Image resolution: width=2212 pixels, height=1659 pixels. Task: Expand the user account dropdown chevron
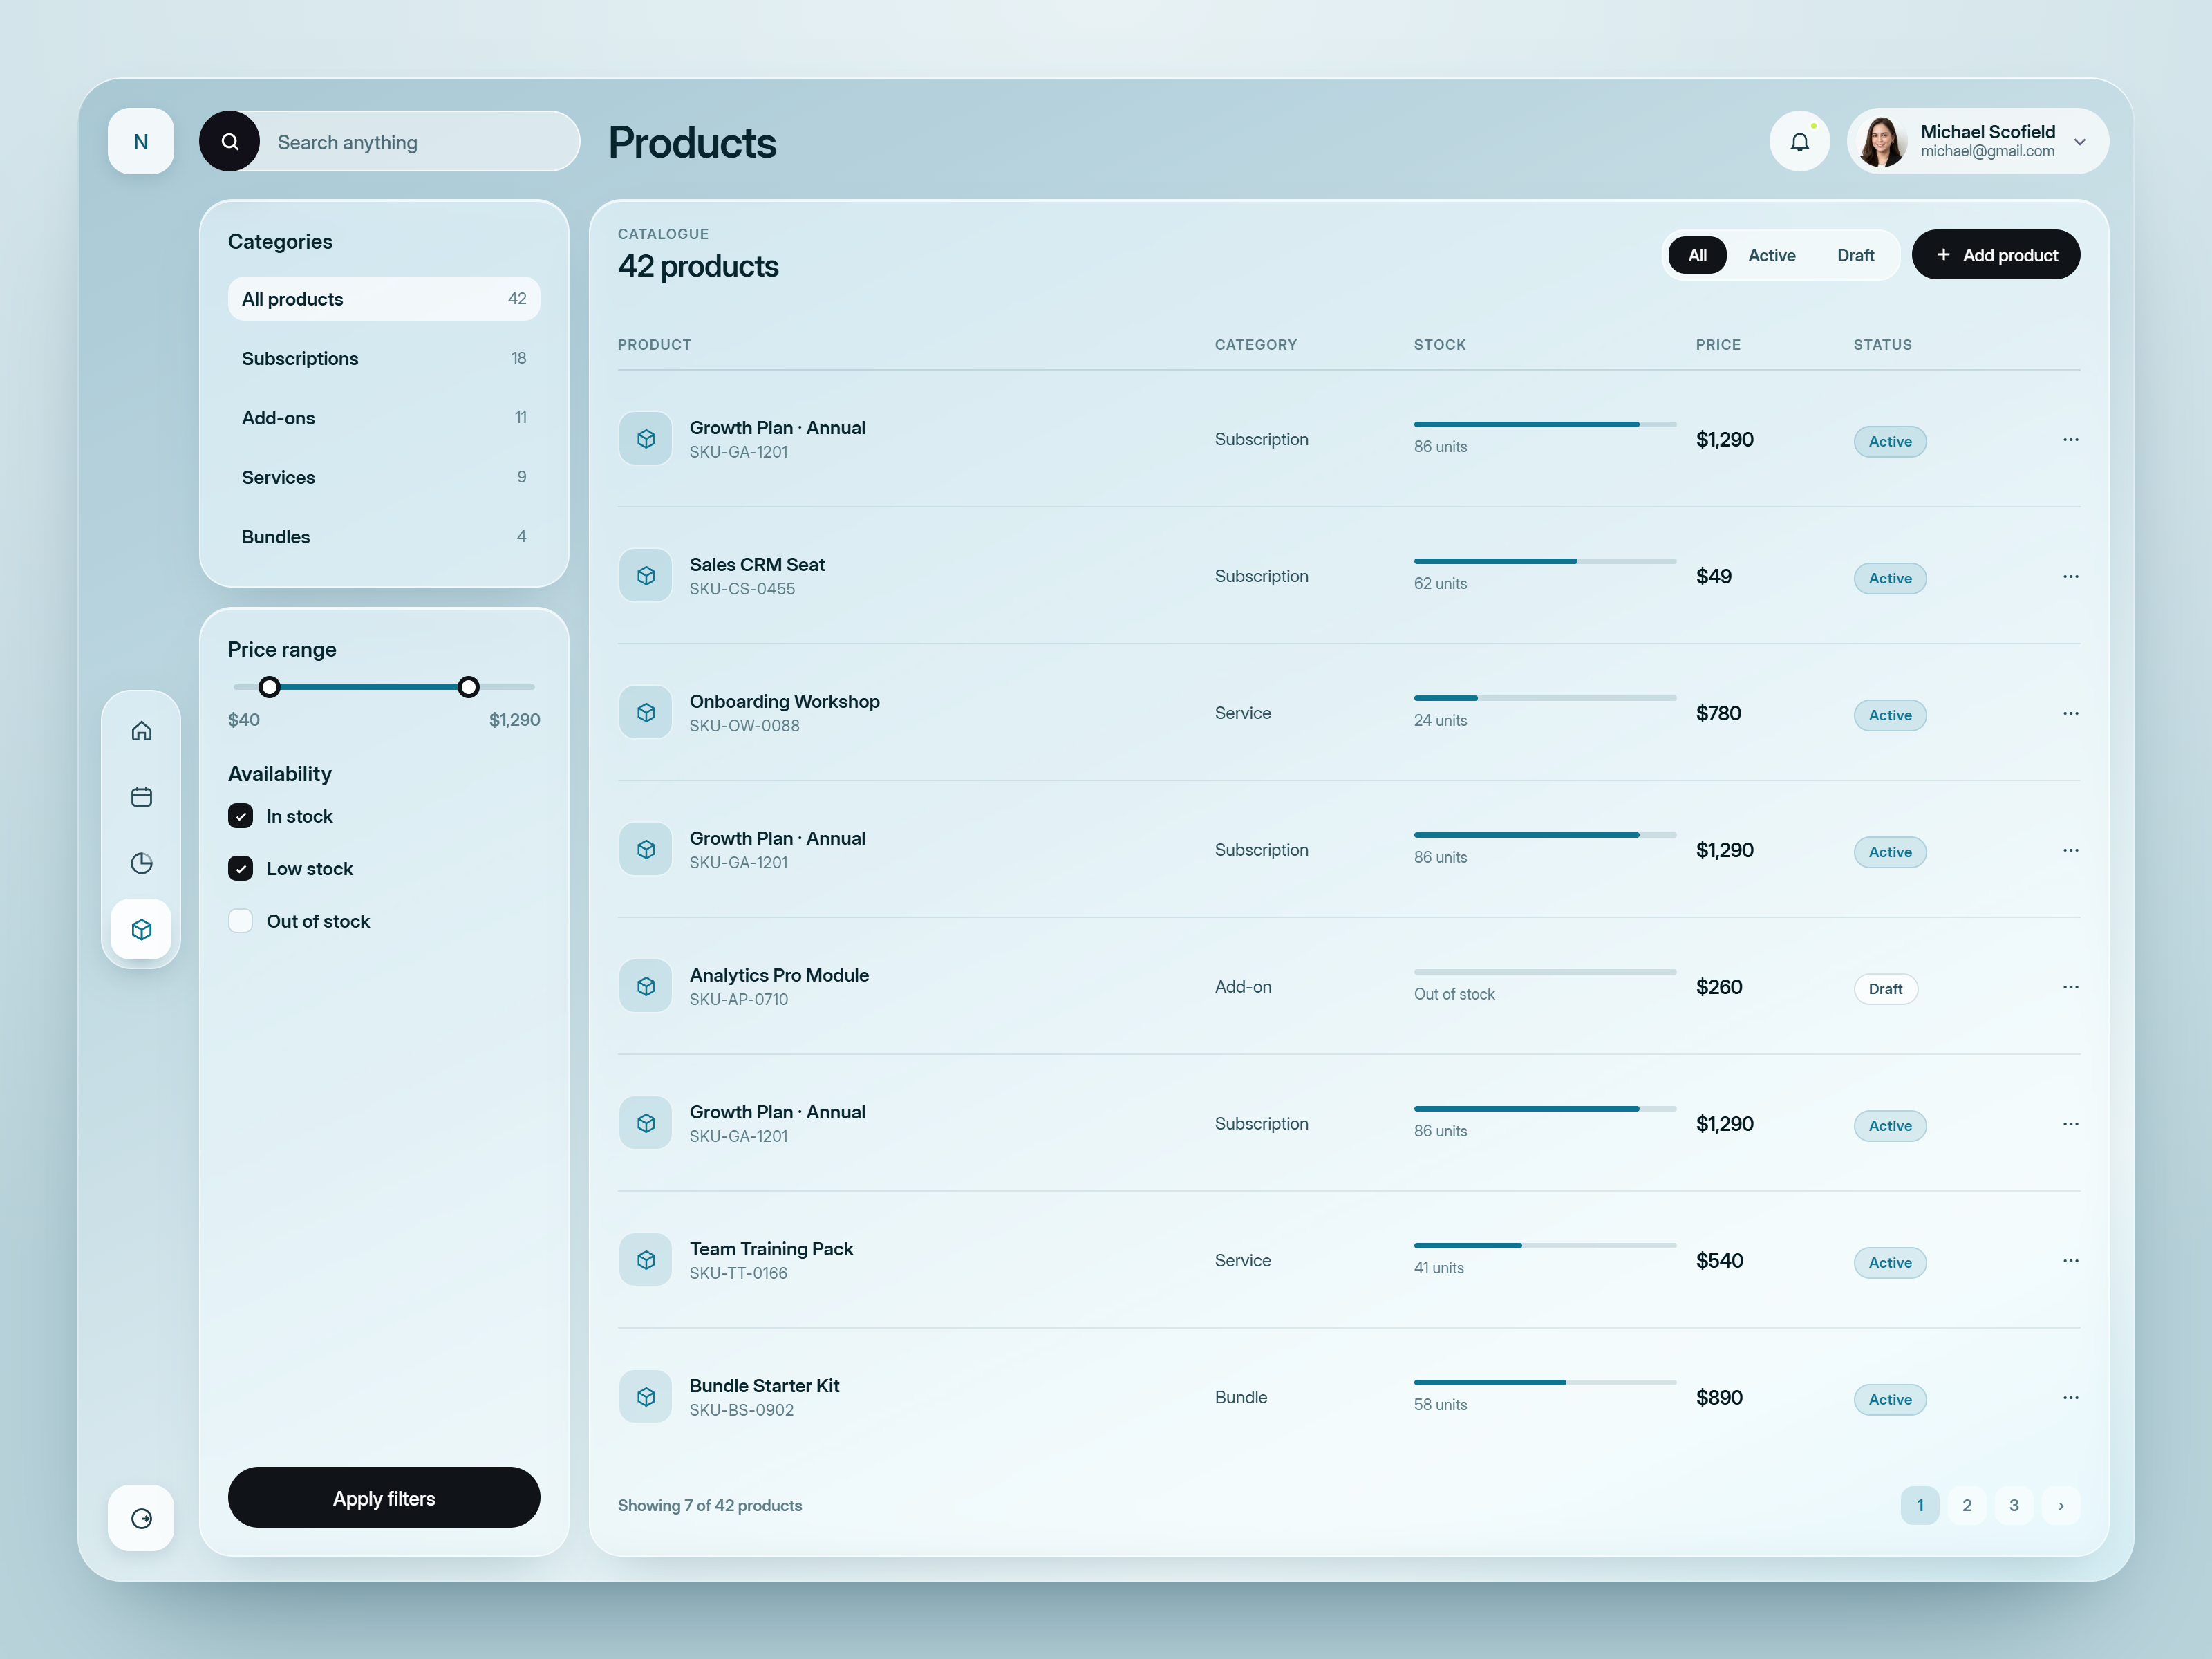(x=2080, y=142)
